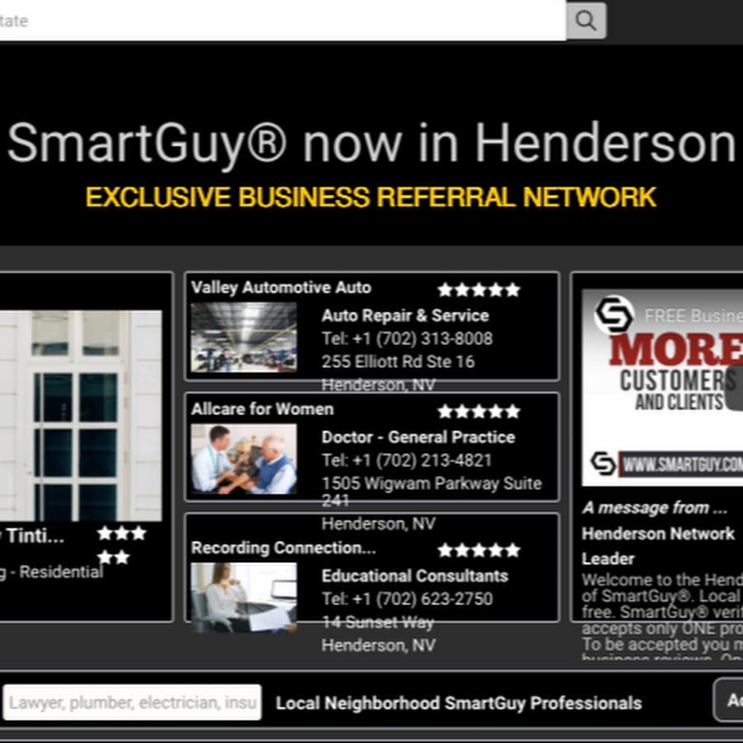743x743 pixels.
Task: Click the magnifying glass search button
Action: point(586,21)
